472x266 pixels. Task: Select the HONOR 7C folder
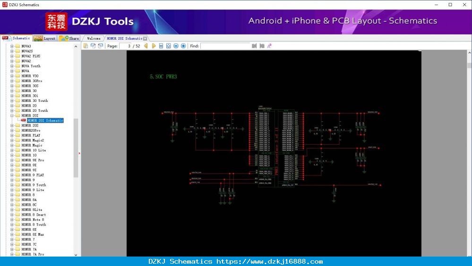(29, 244)
